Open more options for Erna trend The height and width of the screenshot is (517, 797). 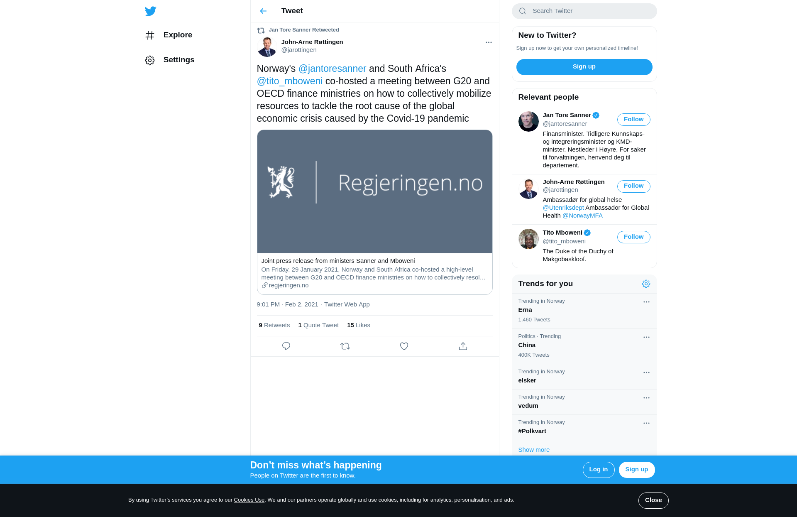[646, 302]
